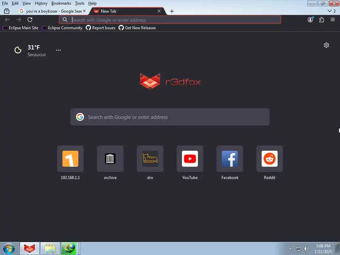Viewport: 340px width, 255px height.
Task: Open the account profile icon
Action: pyautogui.click(x=310, y=20)
